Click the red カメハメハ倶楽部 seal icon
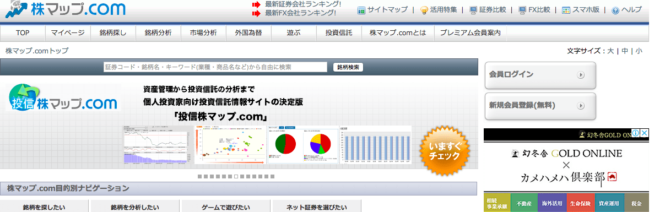Screen dimensions: 654x212 click(x=612, y=177)
